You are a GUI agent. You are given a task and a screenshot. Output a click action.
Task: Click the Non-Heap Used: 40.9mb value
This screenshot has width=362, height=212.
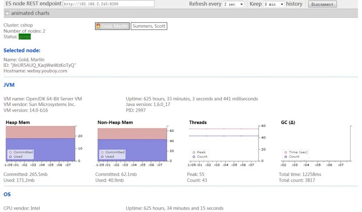[110, 180]
